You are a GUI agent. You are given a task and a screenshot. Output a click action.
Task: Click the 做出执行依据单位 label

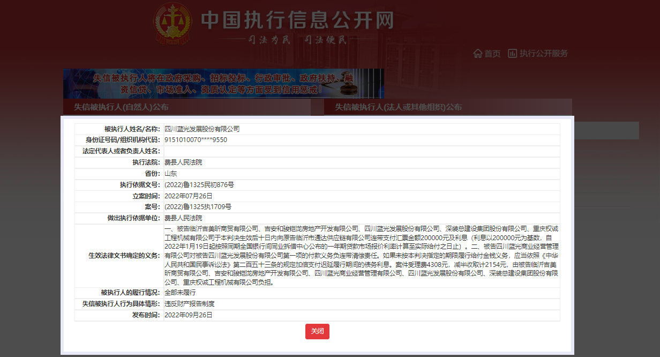[x=134, y=218]
